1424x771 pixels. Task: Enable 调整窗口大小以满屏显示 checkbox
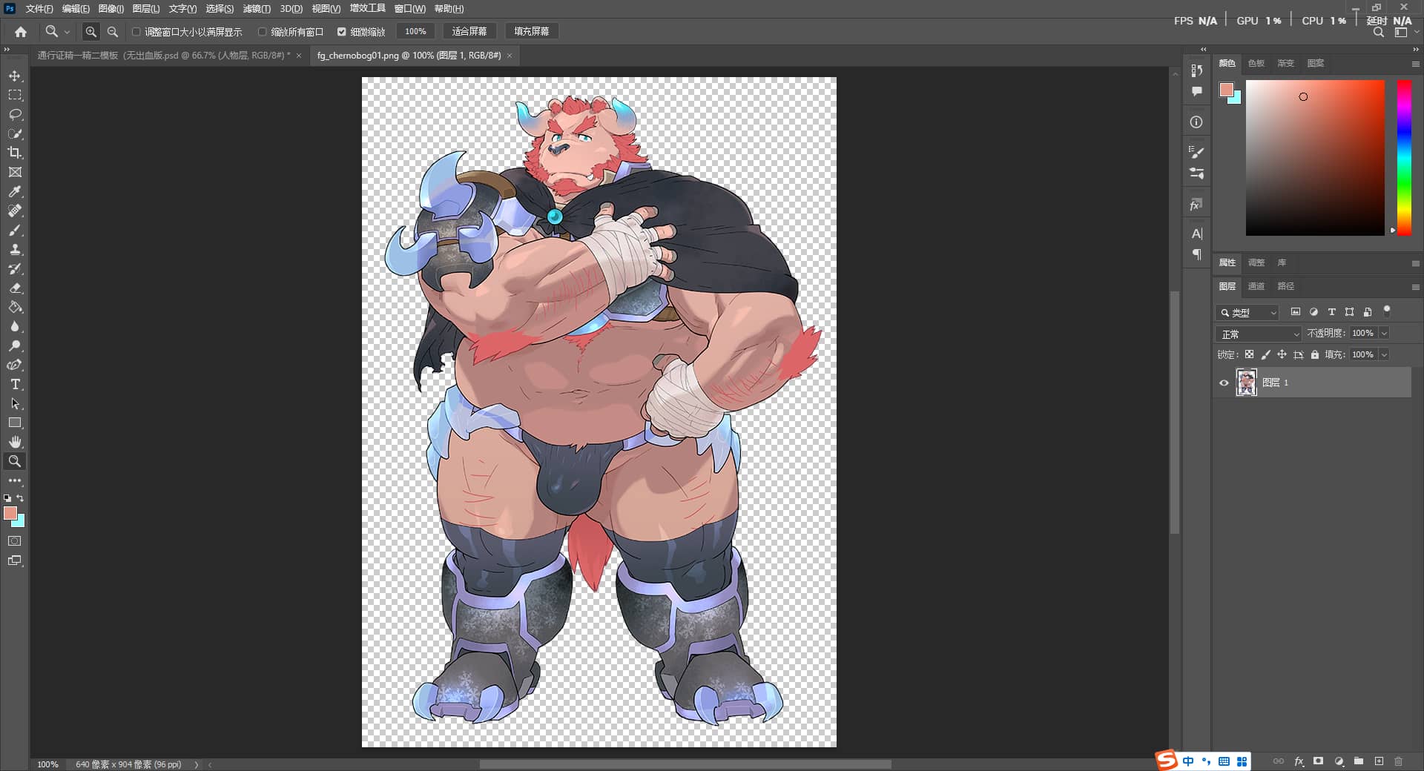[x=136, y=32]
